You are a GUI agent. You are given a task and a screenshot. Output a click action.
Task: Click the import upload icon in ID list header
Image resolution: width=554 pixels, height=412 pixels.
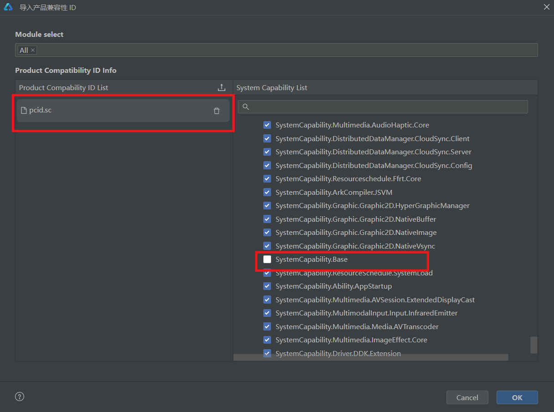[221, 87]
